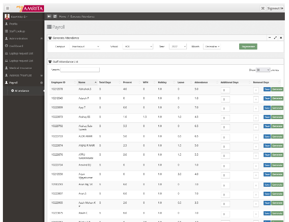This screenshot has height=222, width=289.
Task: Click the gear icon next to Attendance
Action: coord(12,90)
